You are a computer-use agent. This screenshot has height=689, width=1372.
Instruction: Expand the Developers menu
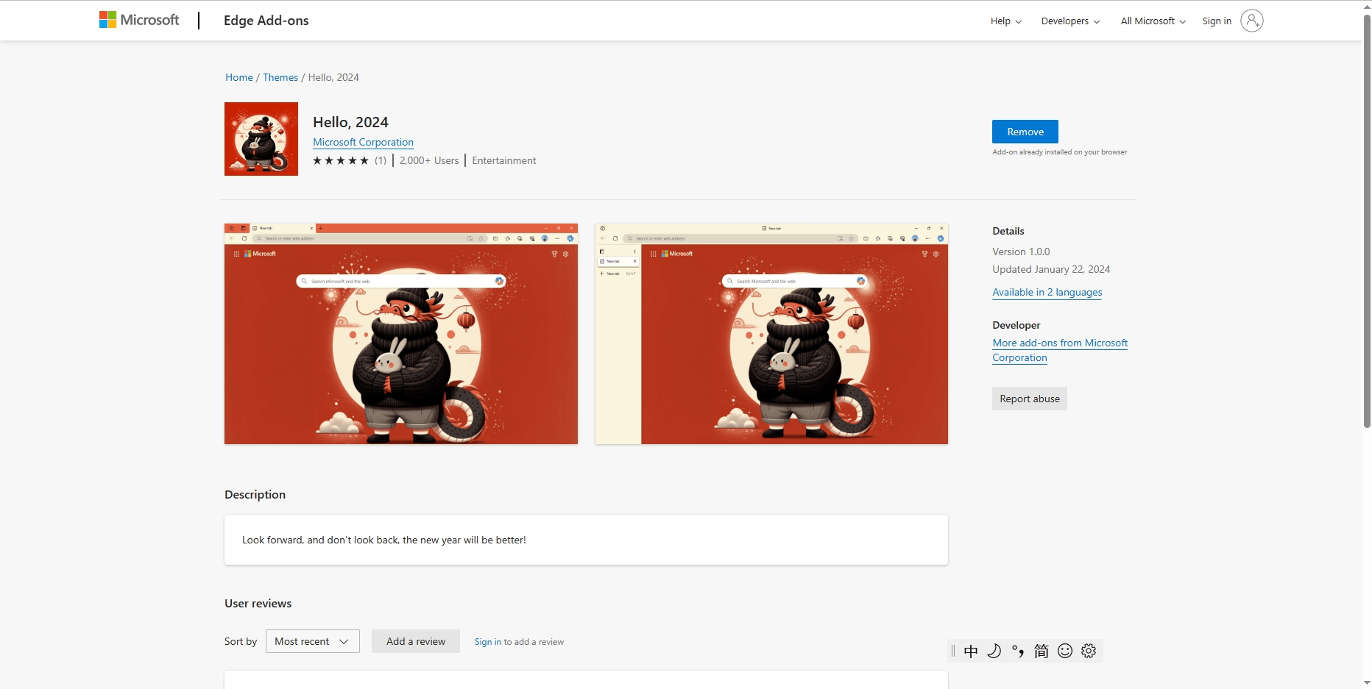[1070, 21]
